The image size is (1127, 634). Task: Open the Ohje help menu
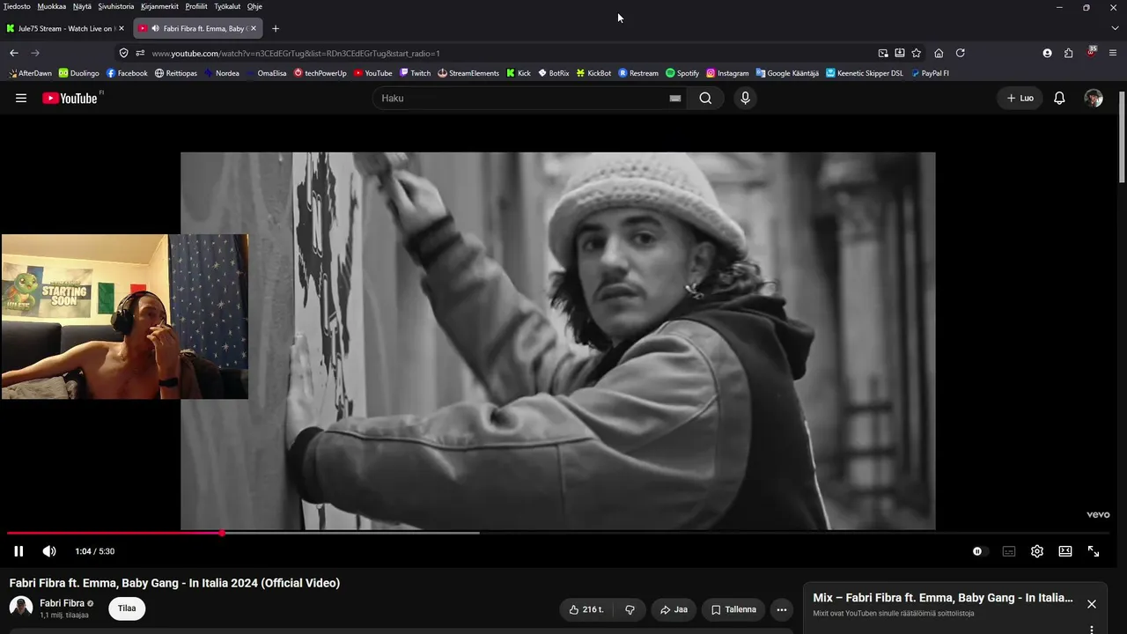pyautogui.click(x=254, y=6)
